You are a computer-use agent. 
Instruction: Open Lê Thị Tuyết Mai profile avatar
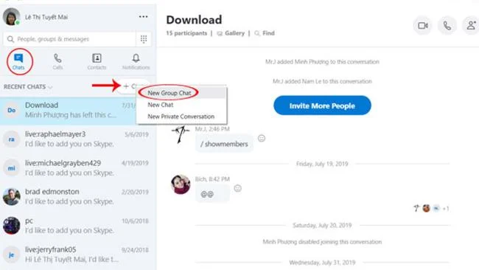(11, 16)
